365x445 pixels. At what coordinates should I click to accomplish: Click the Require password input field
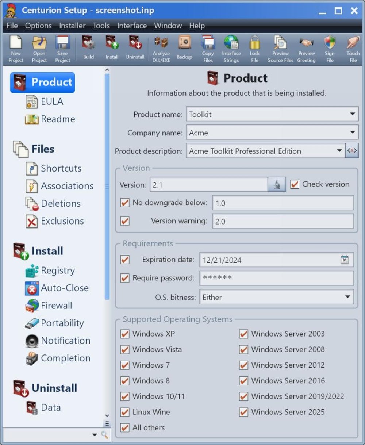tap(276, 278)
